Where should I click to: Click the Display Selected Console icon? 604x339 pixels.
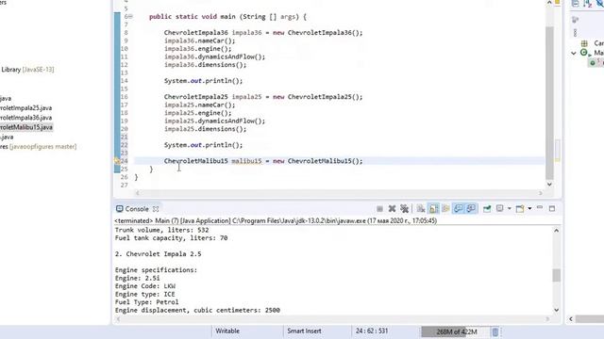point(499,208)
